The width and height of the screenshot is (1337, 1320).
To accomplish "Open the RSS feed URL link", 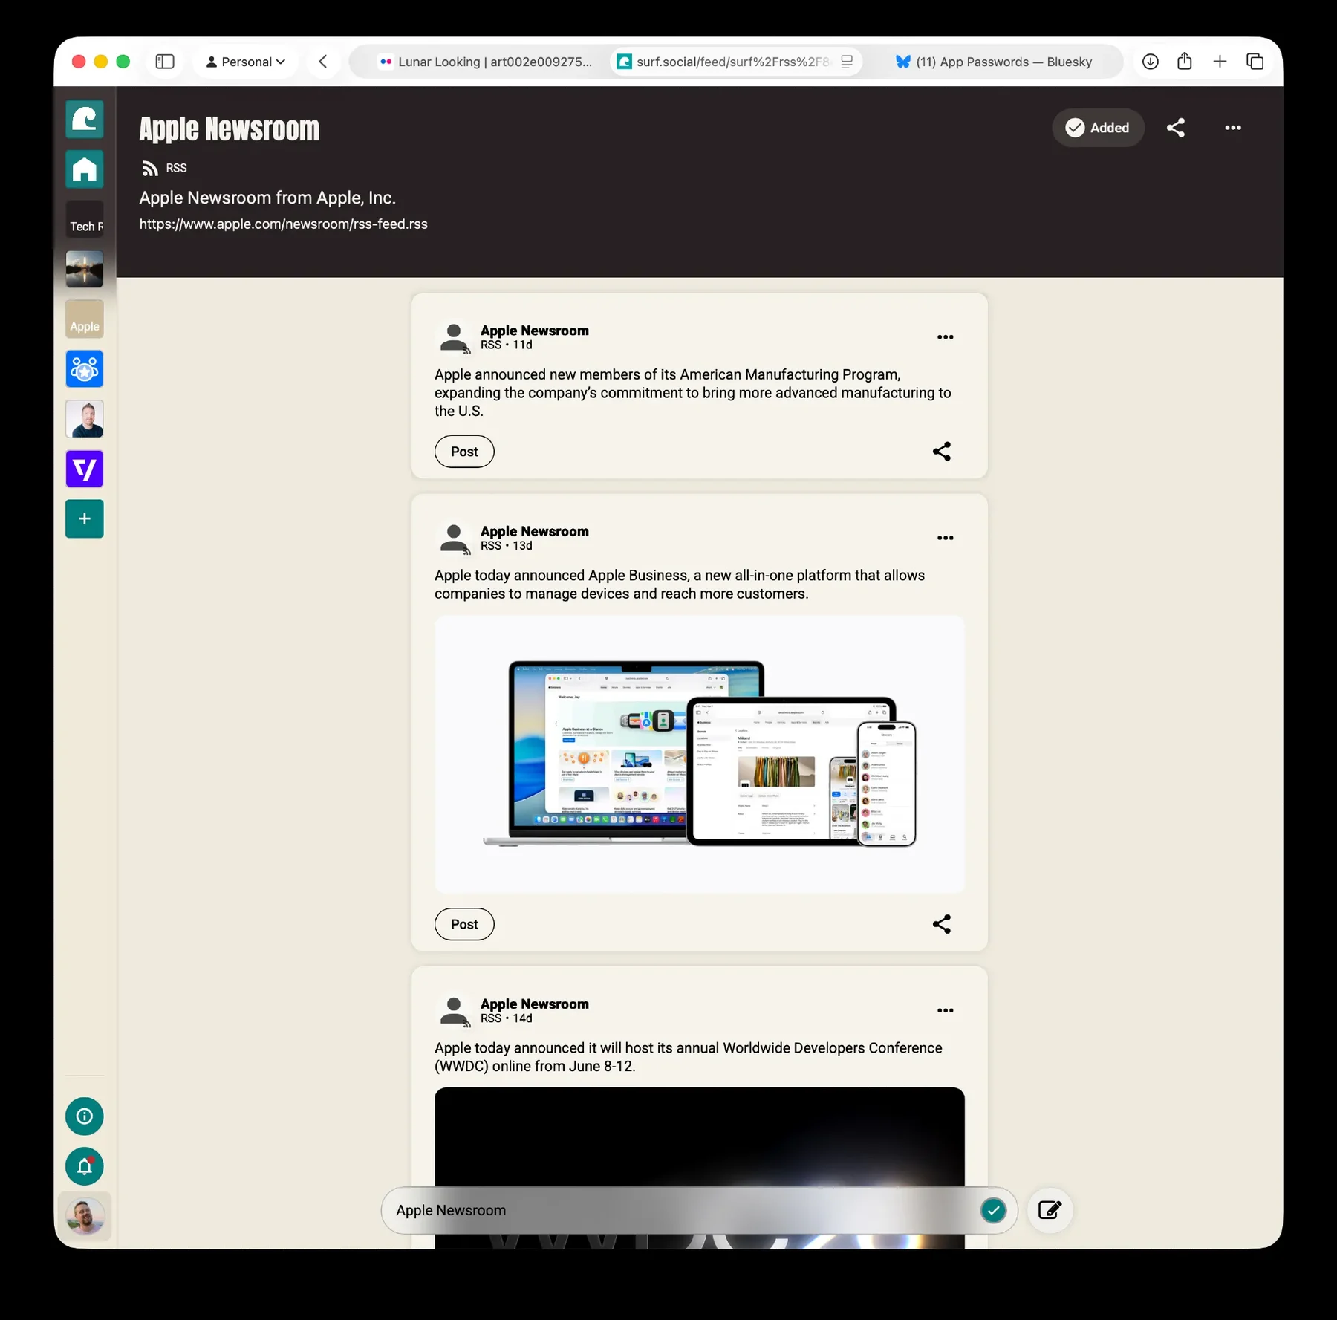I will coord(283,224).
